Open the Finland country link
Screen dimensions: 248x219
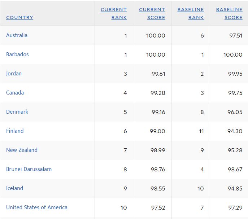[x=15, y=131]
